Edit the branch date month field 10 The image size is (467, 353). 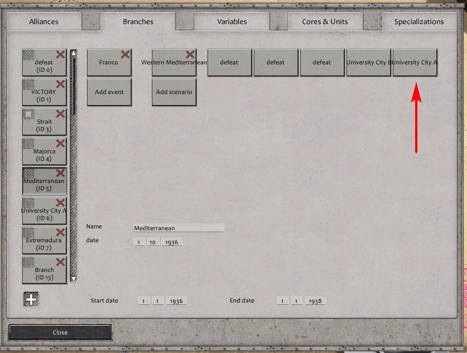[153, 242]
